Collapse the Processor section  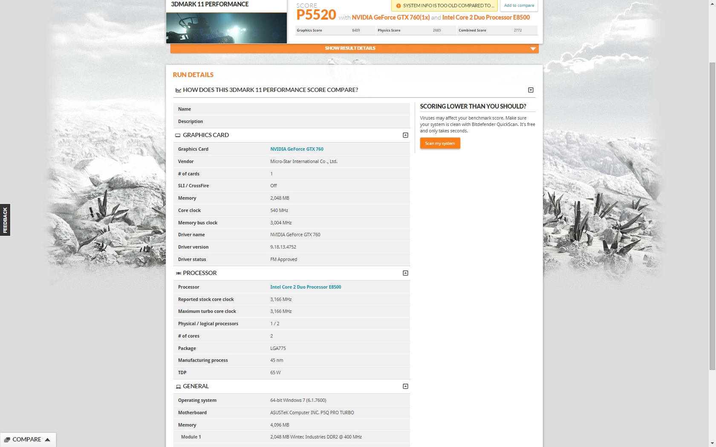coord(405,273)
